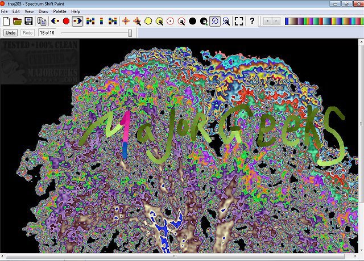The image size is (364, 261).
Task: Click the red circle stop icon
Action: [x=66, y=21]
